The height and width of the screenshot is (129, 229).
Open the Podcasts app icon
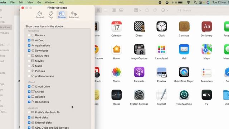(x=139, y=72)
